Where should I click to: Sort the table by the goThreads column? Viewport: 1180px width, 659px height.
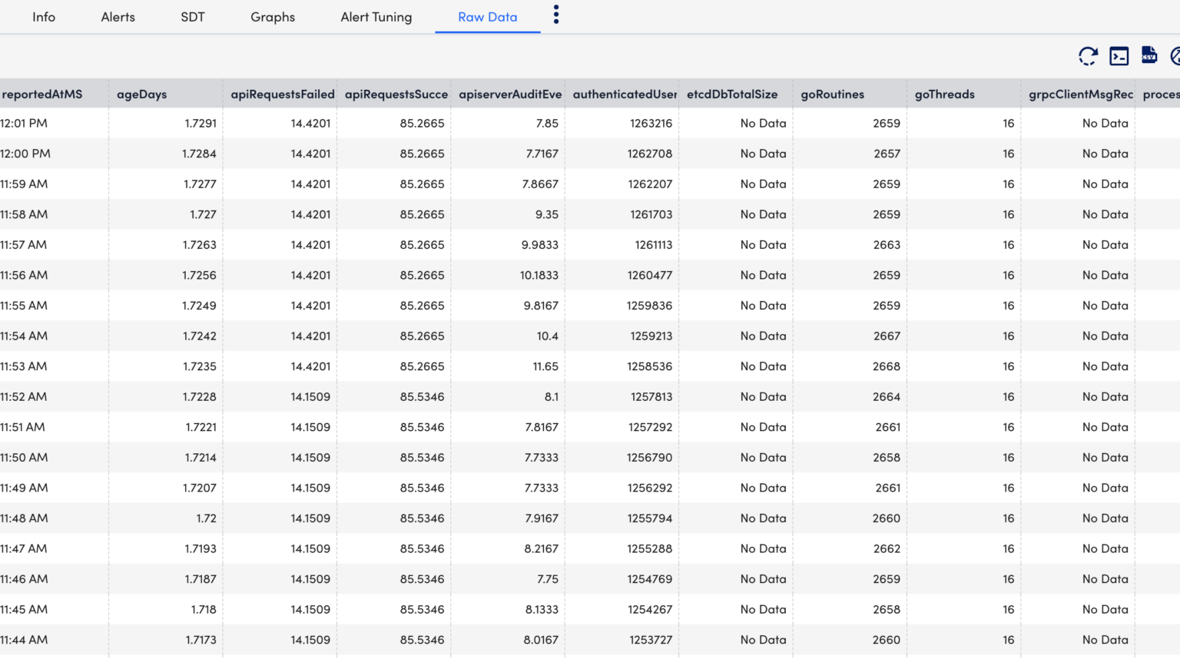pos(944,94)
